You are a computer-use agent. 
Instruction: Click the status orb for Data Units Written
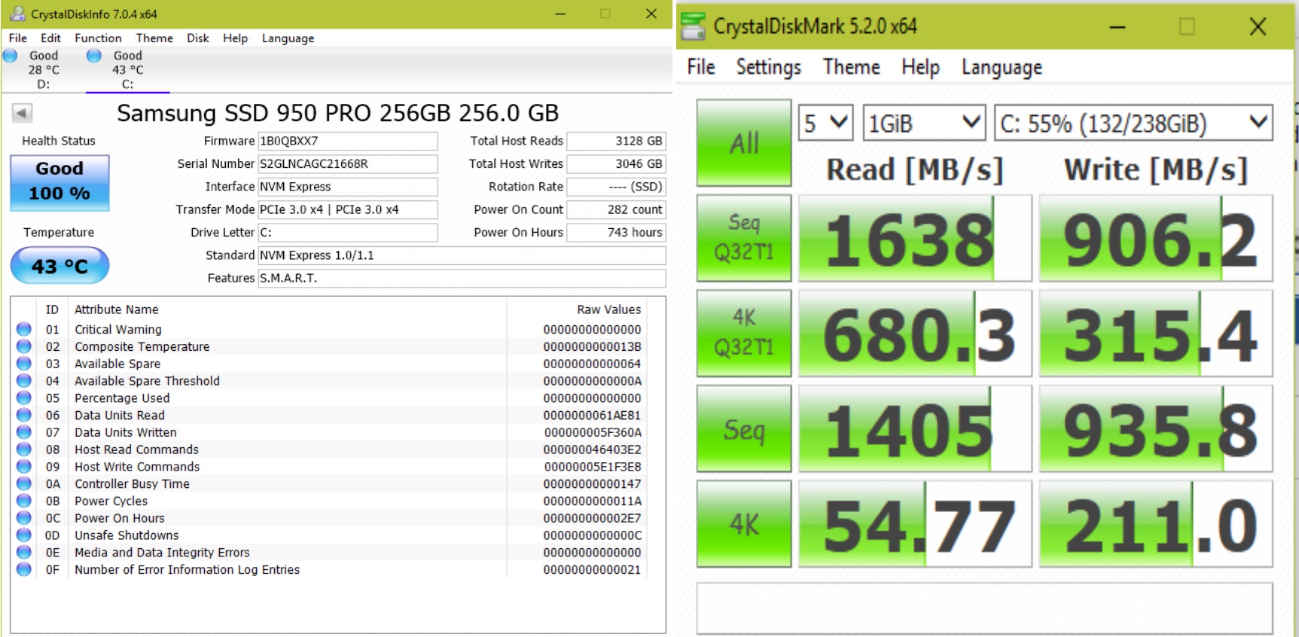click(x=24, y=432)
